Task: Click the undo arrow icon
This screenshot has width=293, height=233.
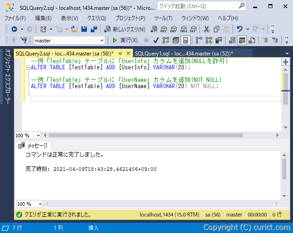Action: (240, 29)
